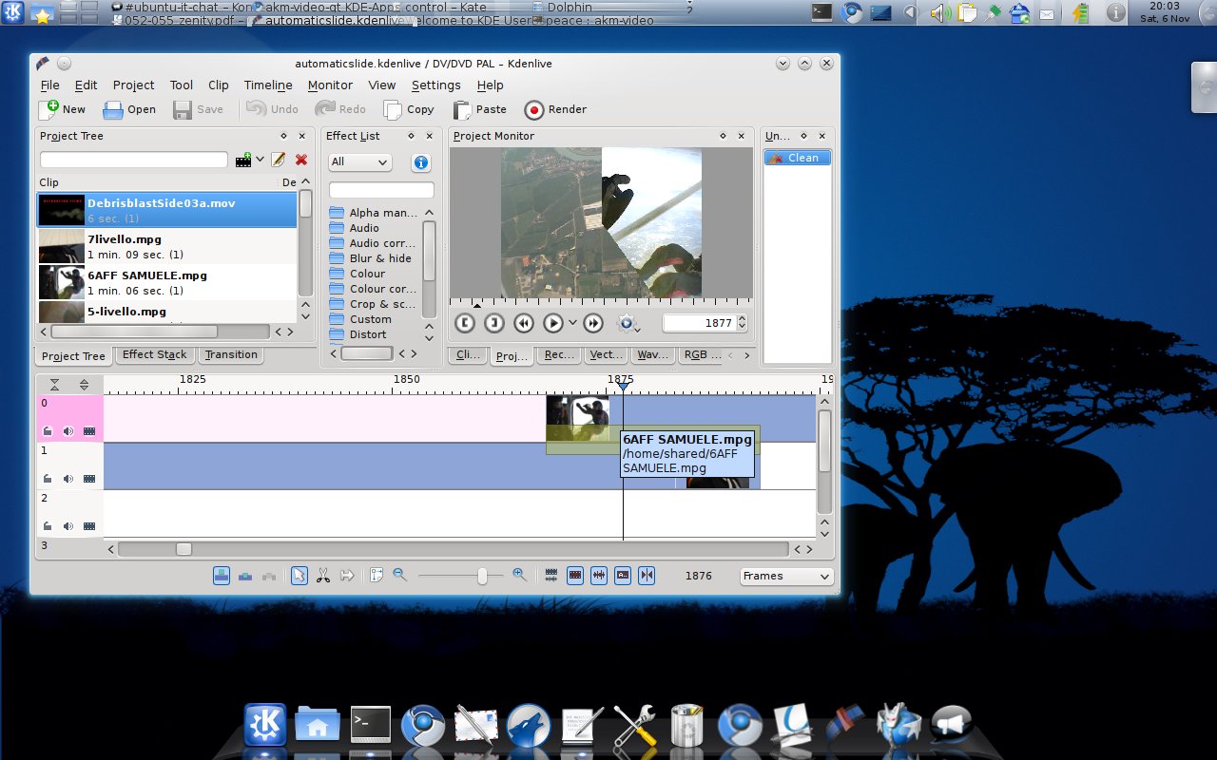This screenshot has height=760, width=1217.
Task: Hide video on track 2
Action: click(89, 526)
